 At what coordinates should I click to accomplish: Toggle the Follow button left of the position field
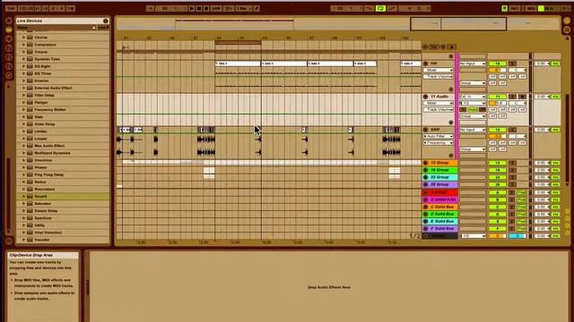(150, 8)
